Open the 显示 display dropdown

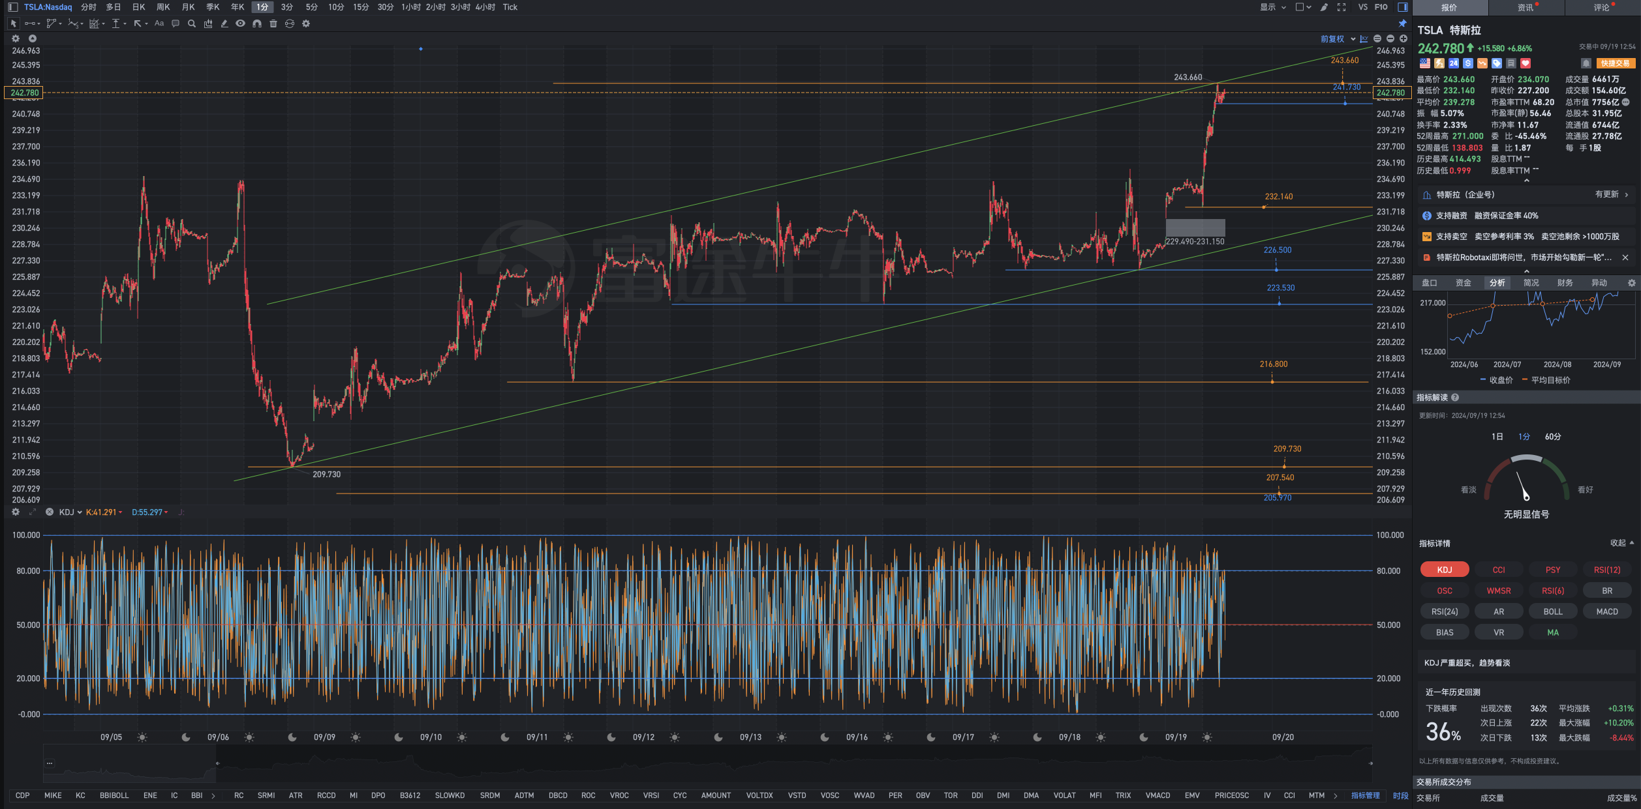pyautogui.click(x=1272, y=7)
